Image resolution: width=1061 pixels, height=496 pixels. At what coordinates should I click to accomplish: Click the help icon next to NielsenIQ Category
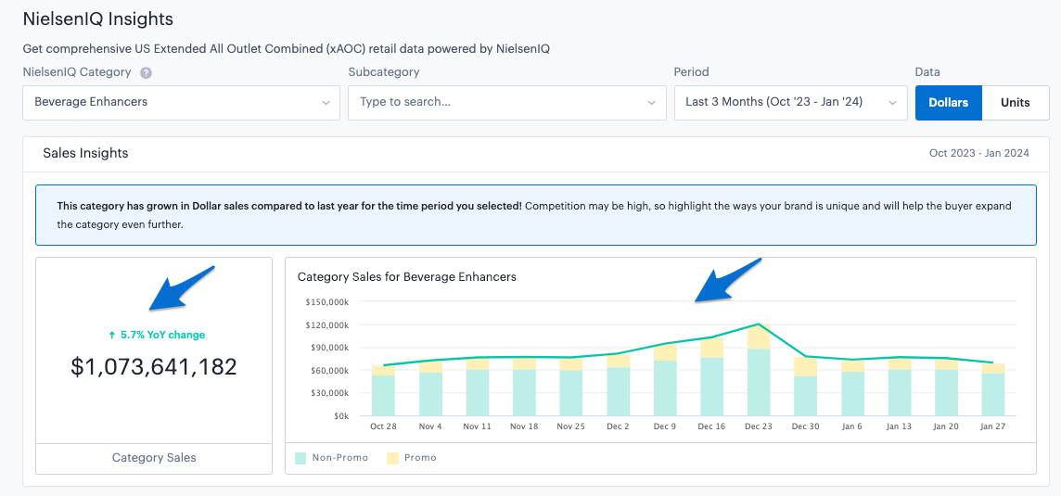coord(146,72)
